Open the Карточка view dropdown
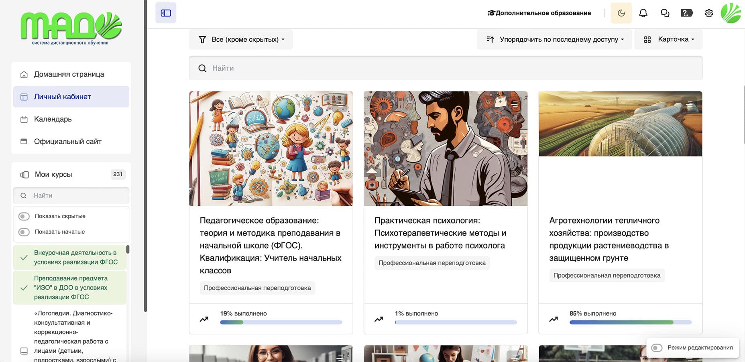Image resolution: width=745 pixels, height=362 pixels. pos(668,39)
